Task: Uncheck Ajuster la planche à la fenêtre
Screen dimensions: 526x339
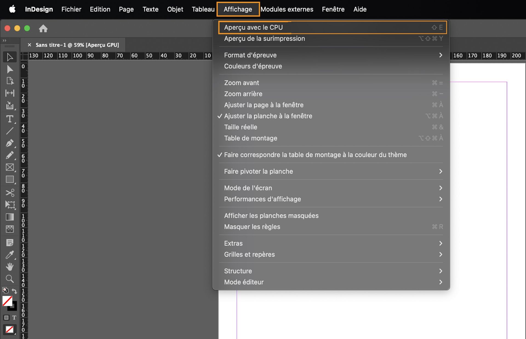Action: point(268,116)
